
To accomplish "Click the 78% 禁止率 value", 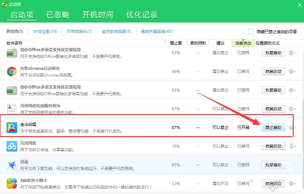I will pyautogui.click(x=176, y=146).
